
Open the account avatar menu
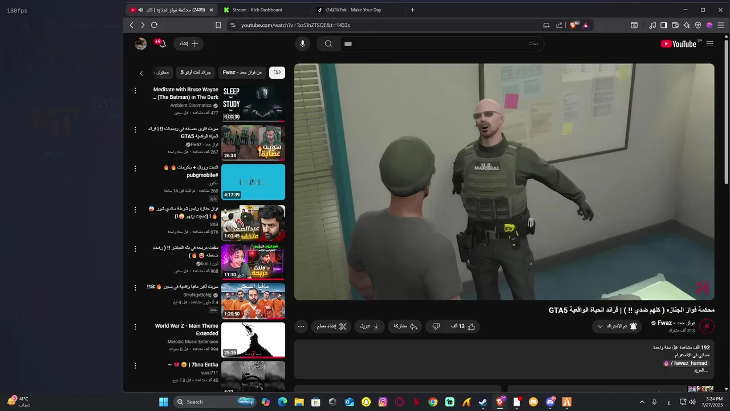click(x=140, y=44)
